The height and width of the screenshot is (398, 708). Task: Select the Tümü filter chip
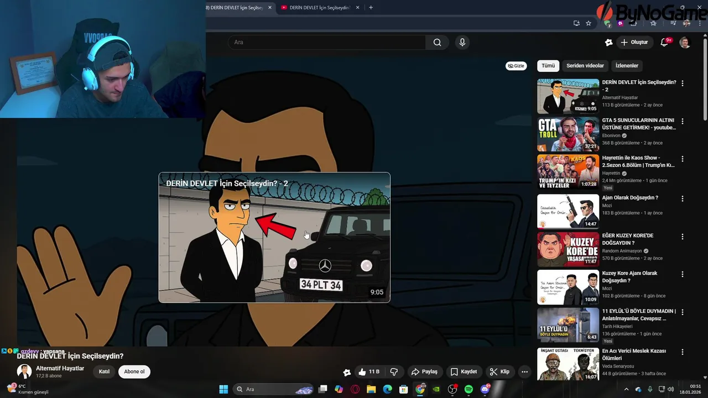tap(548, 66)
